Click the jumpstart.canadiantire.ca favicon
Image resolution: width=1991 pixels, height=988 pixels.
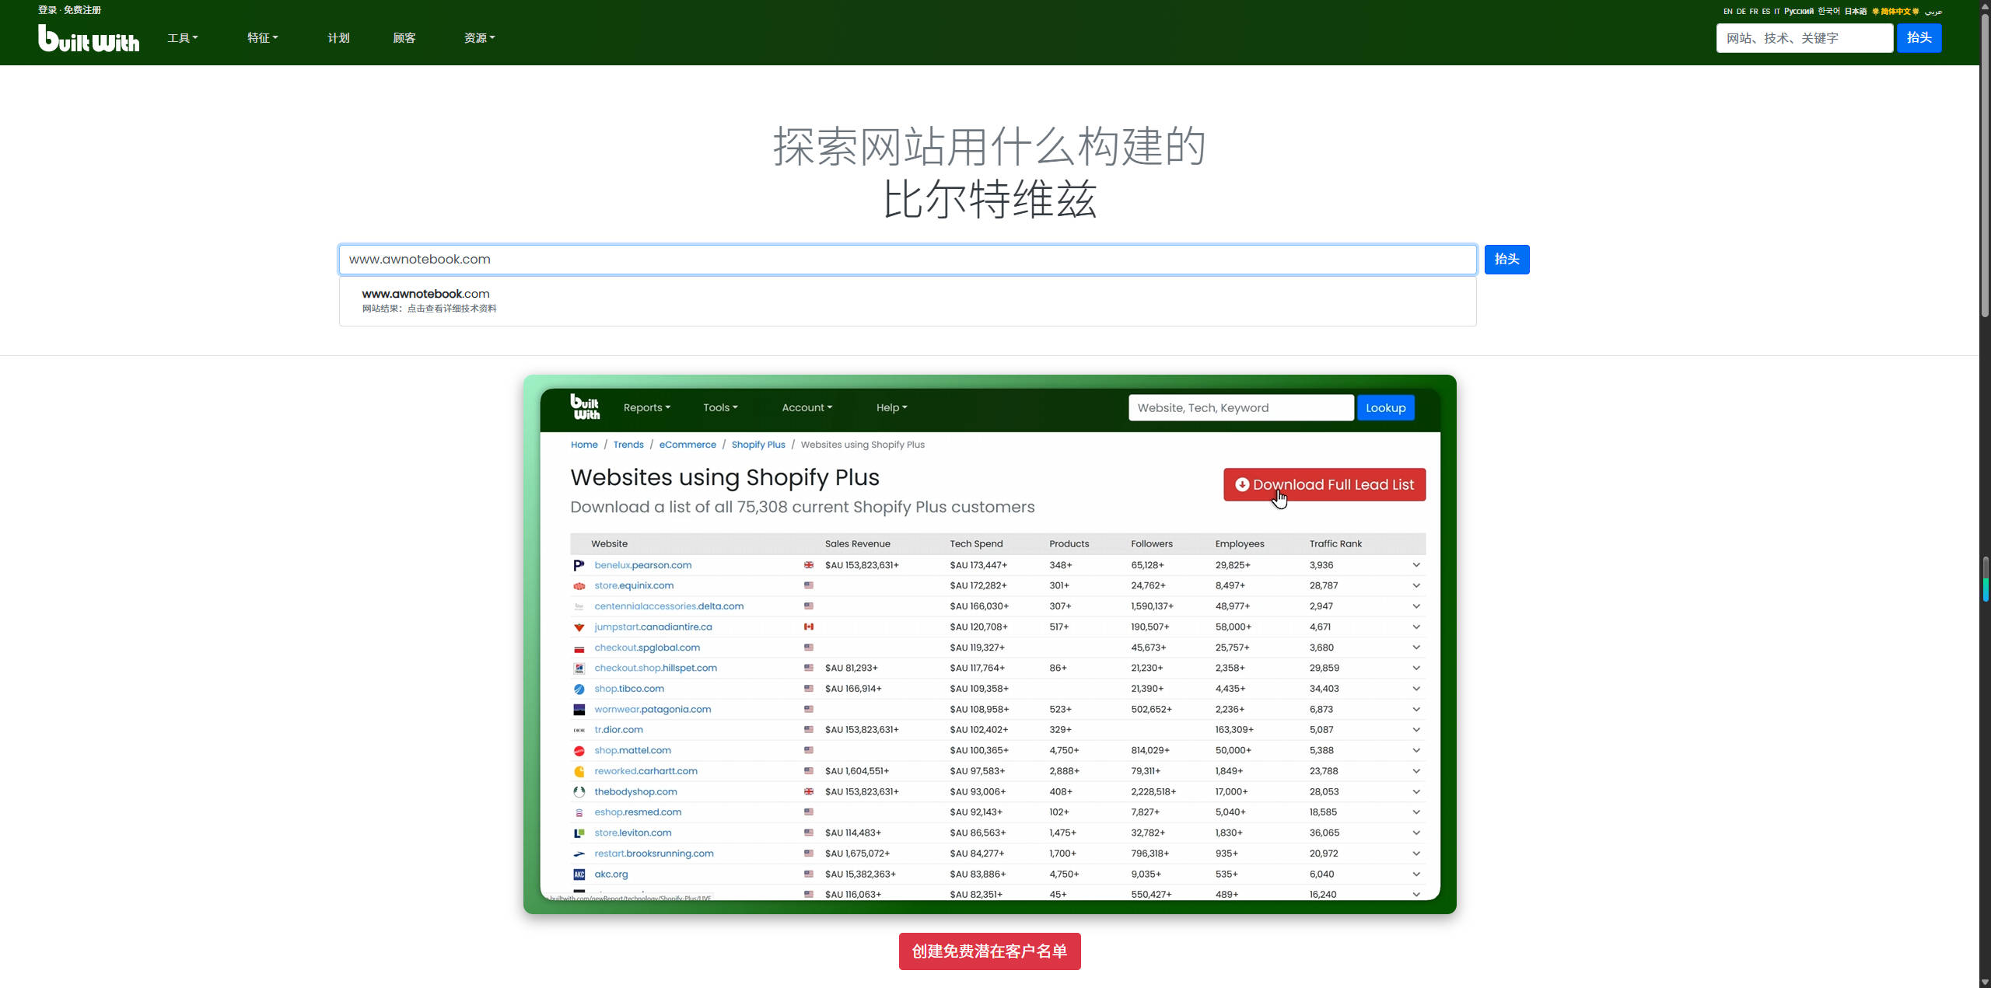(x=579, y=627)
